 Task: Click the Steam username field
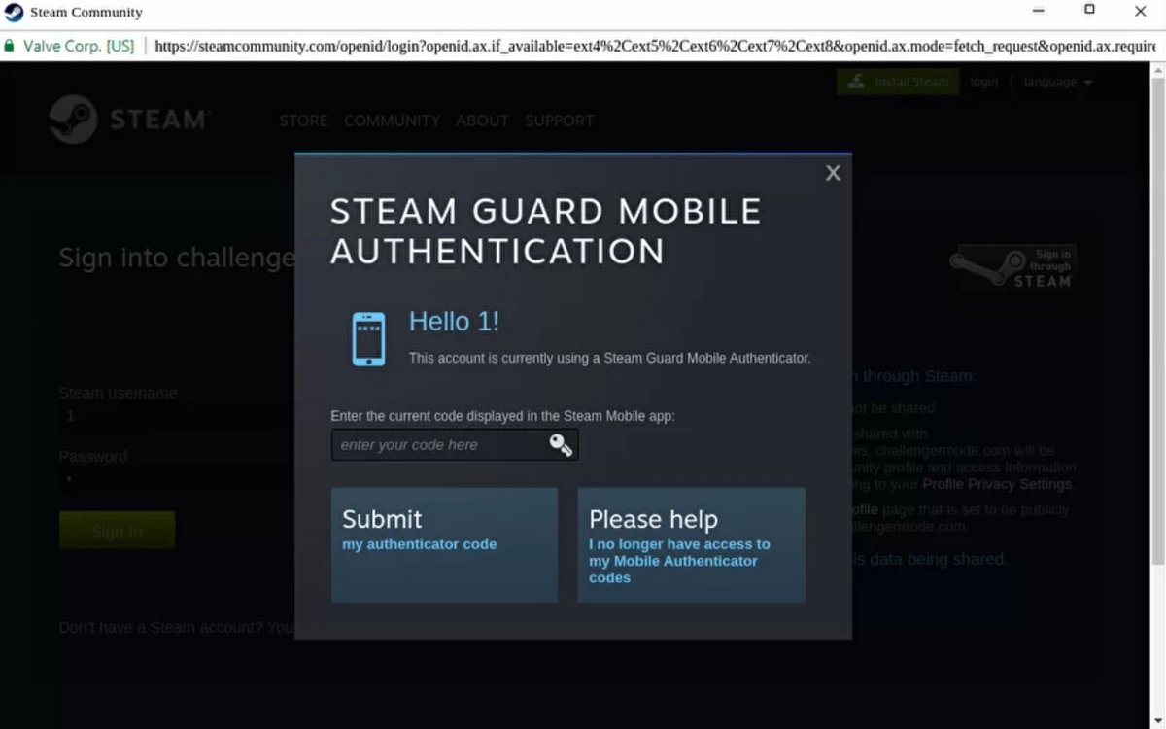click(175, 416)
